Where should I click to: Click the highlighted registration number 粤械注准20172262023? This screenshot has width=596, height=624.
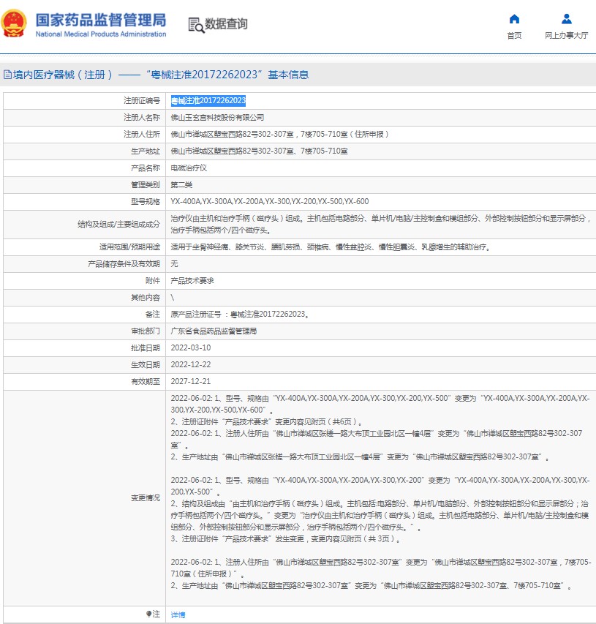click(x=208, y=101)
